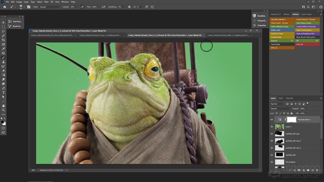Open Properties panel button
Image resolution: width=324 pixels, height=182 pixels.
(x=260, y=25)
